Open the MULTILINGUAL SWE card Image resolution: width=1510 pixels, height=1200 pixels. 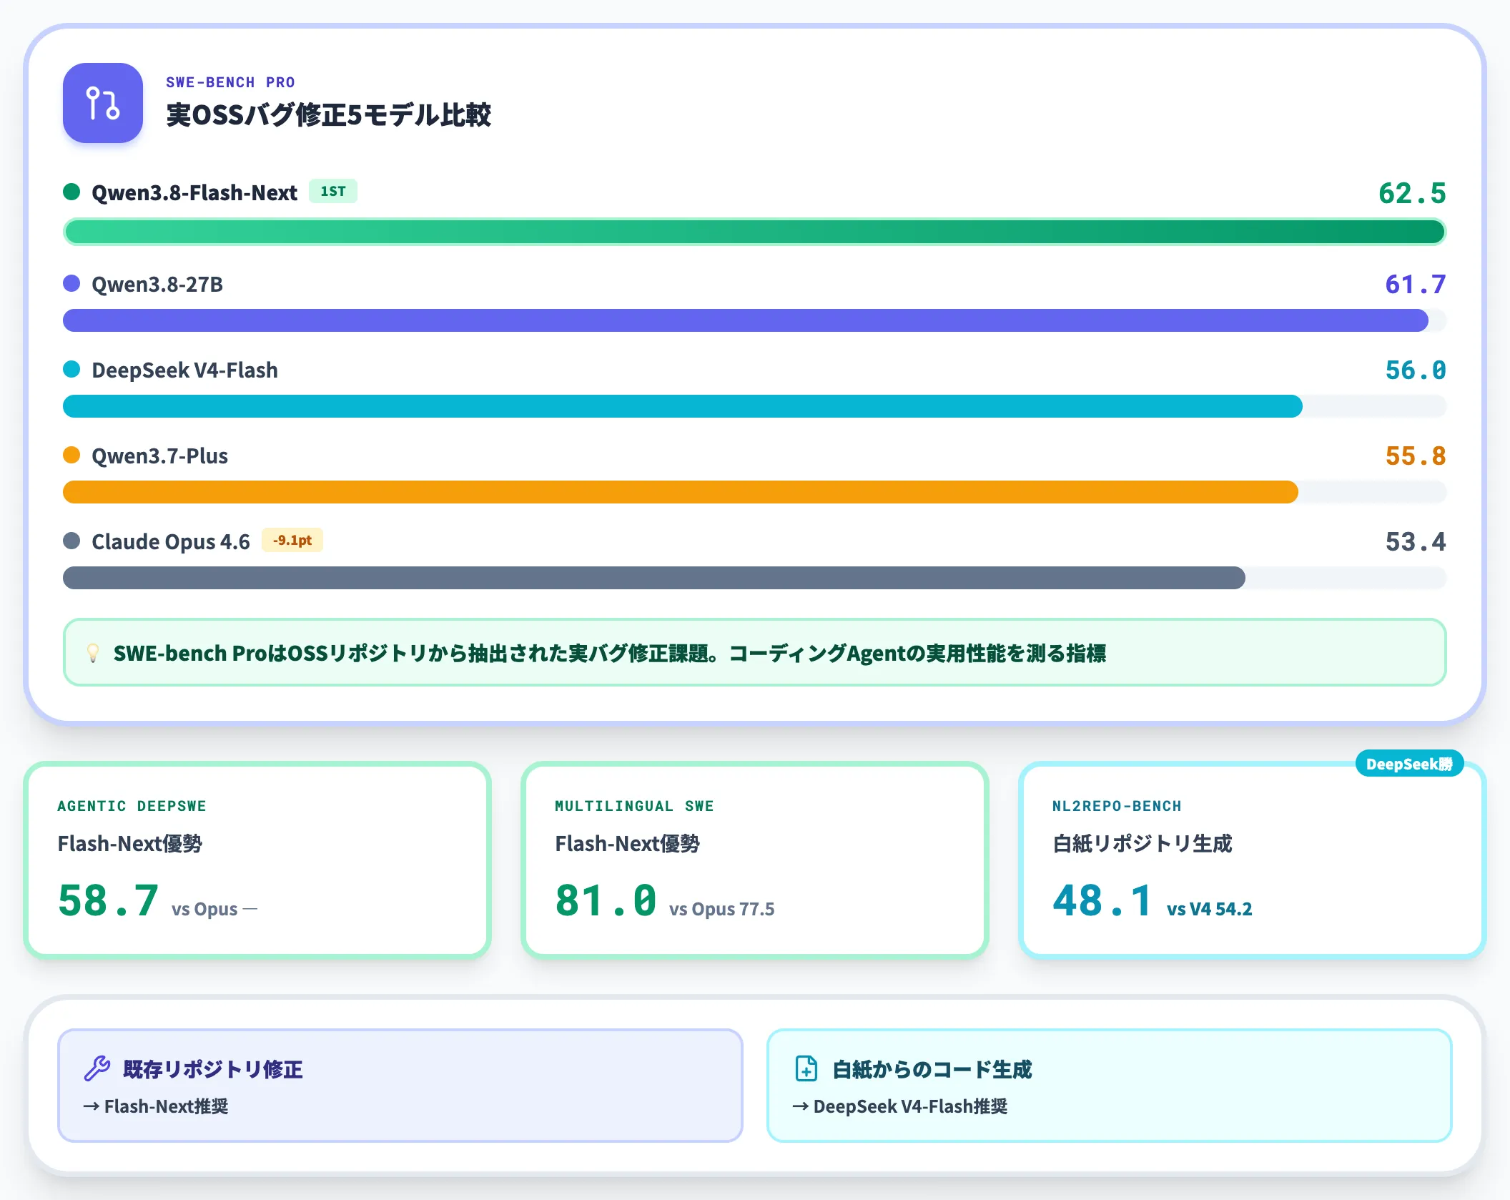(755, 860)
